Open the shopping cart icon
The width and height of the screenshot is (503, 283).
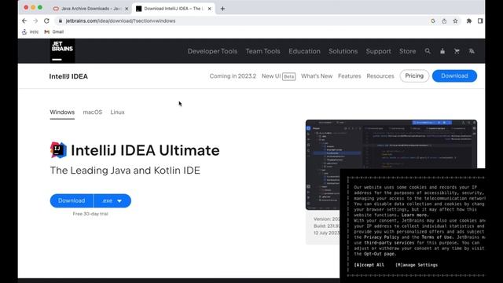pyautogui.click(x=457, y=51)
